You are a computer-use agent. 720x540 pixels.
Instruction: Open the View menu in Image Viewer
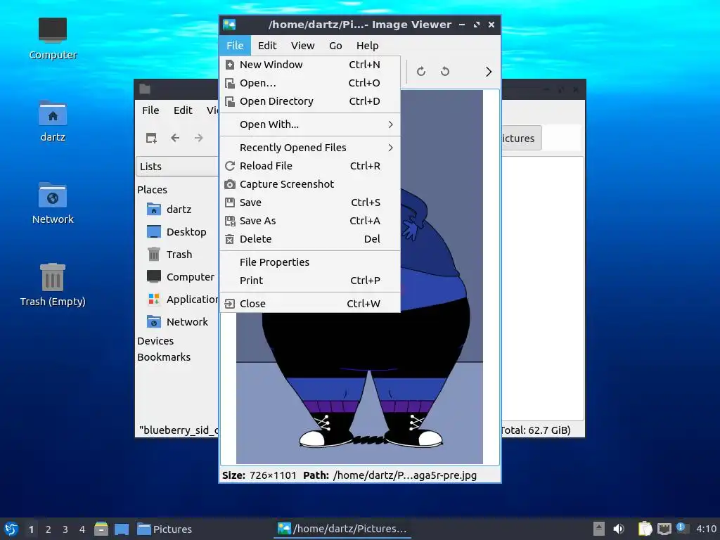click(302, 46)
